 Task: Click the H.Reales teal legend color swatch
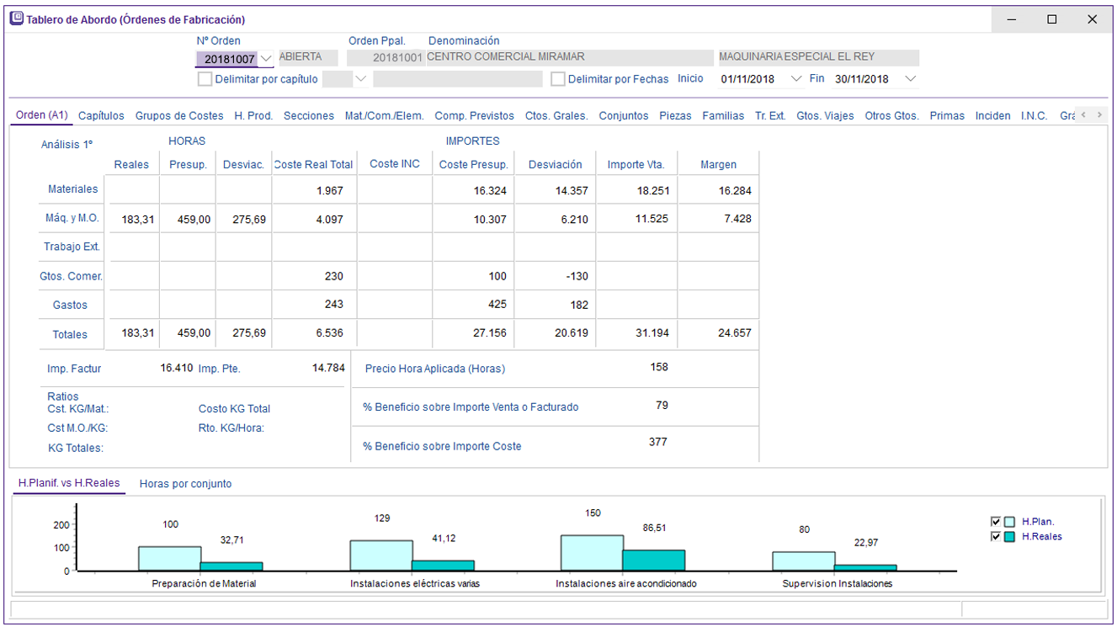pyautogui.click(x=1009, y=537)
